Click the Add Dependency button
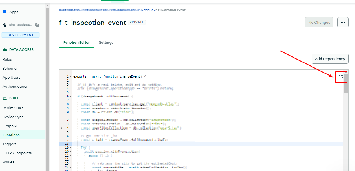 tap(330, 59)
